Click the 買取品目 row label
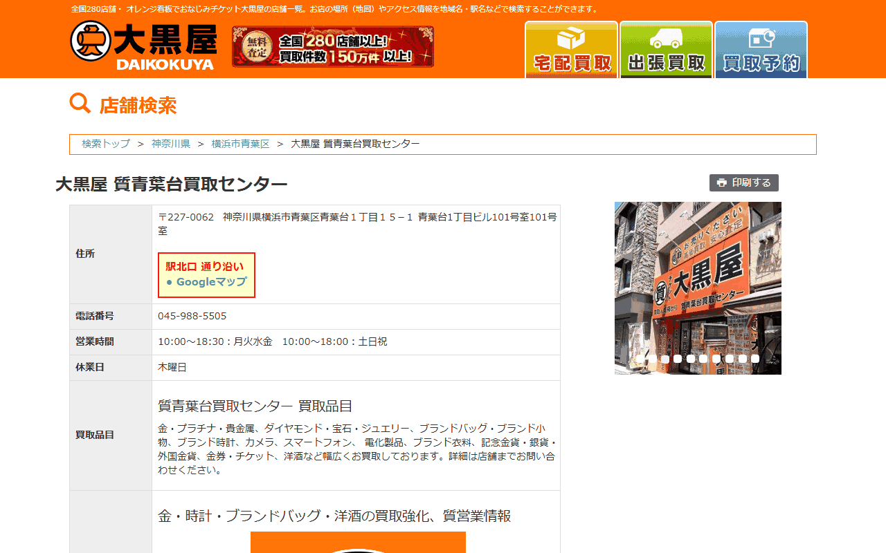 (95, 435)
